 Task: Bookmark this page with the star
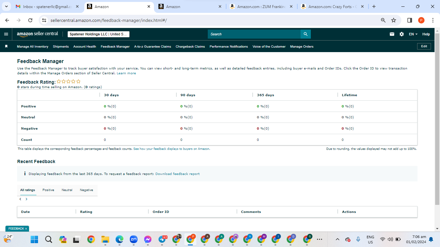(394, 20)
